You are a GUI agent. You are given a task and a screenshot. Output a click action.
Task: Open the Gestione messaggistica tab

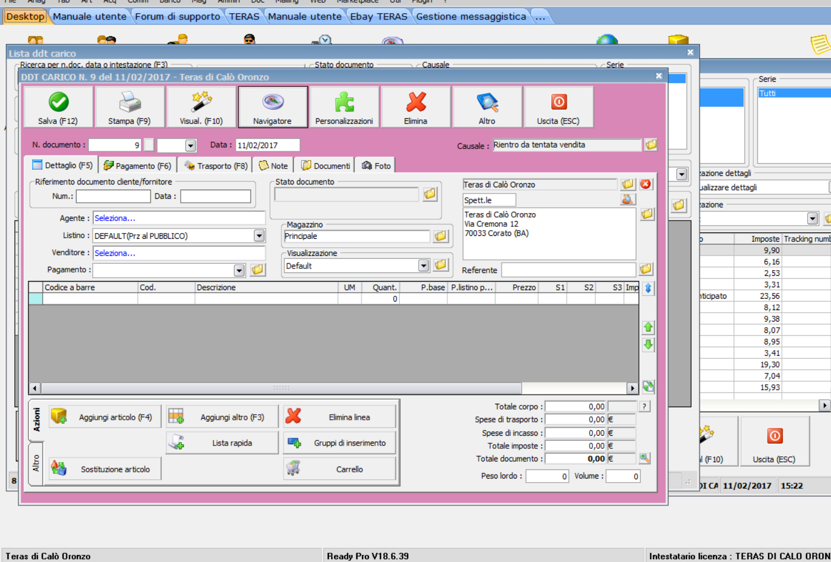coord(471,17)
